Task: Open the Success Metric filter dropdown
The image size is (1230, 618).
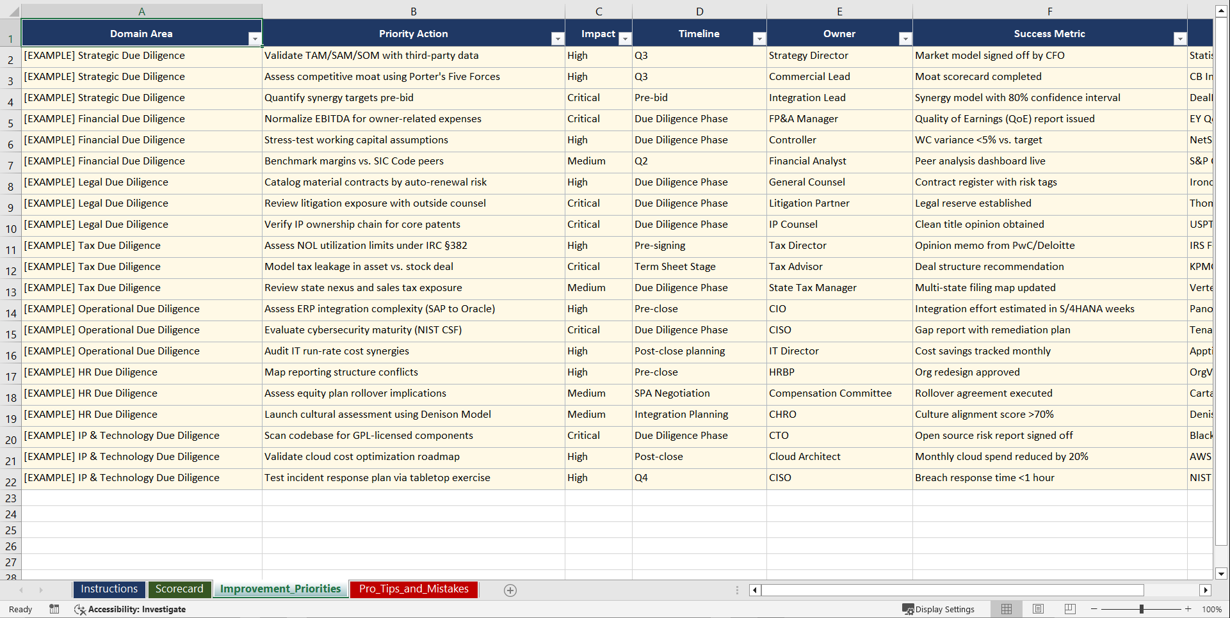Action: (x=1181, y=38)
